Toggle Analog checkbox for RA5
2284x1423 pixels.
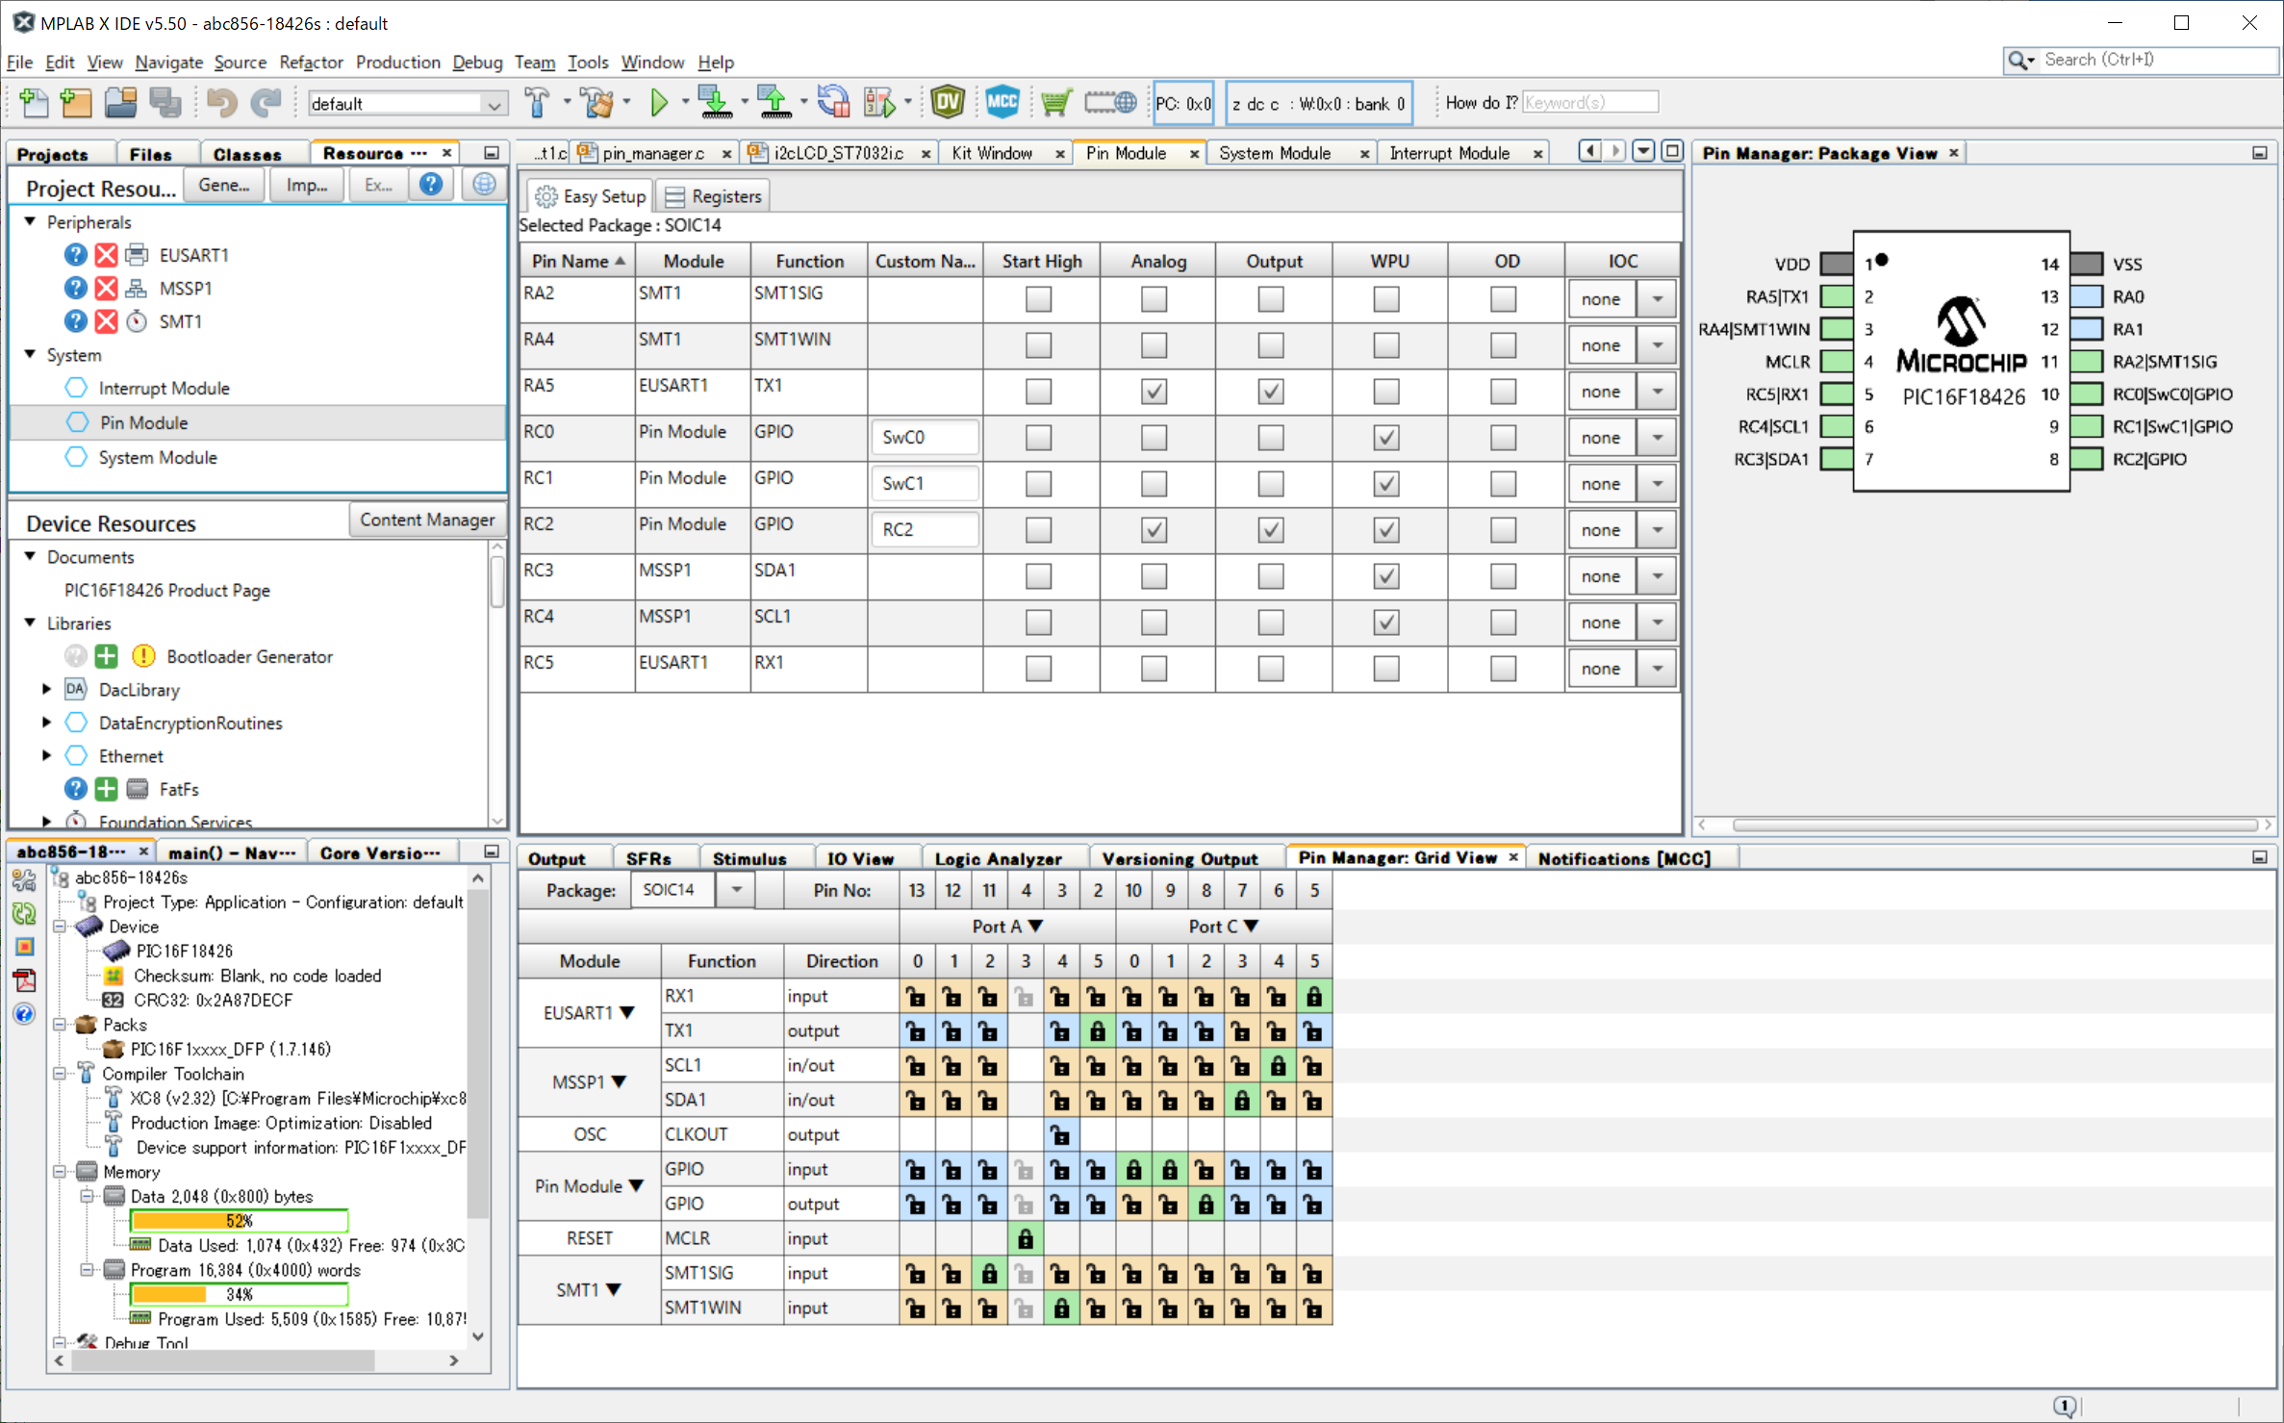coord(1154,392)
